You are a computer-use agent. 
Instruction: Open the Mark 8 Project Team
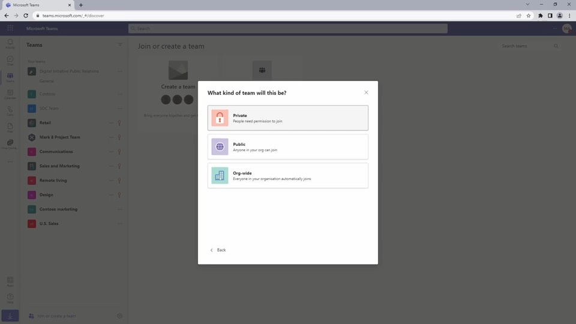coord(59,137)
